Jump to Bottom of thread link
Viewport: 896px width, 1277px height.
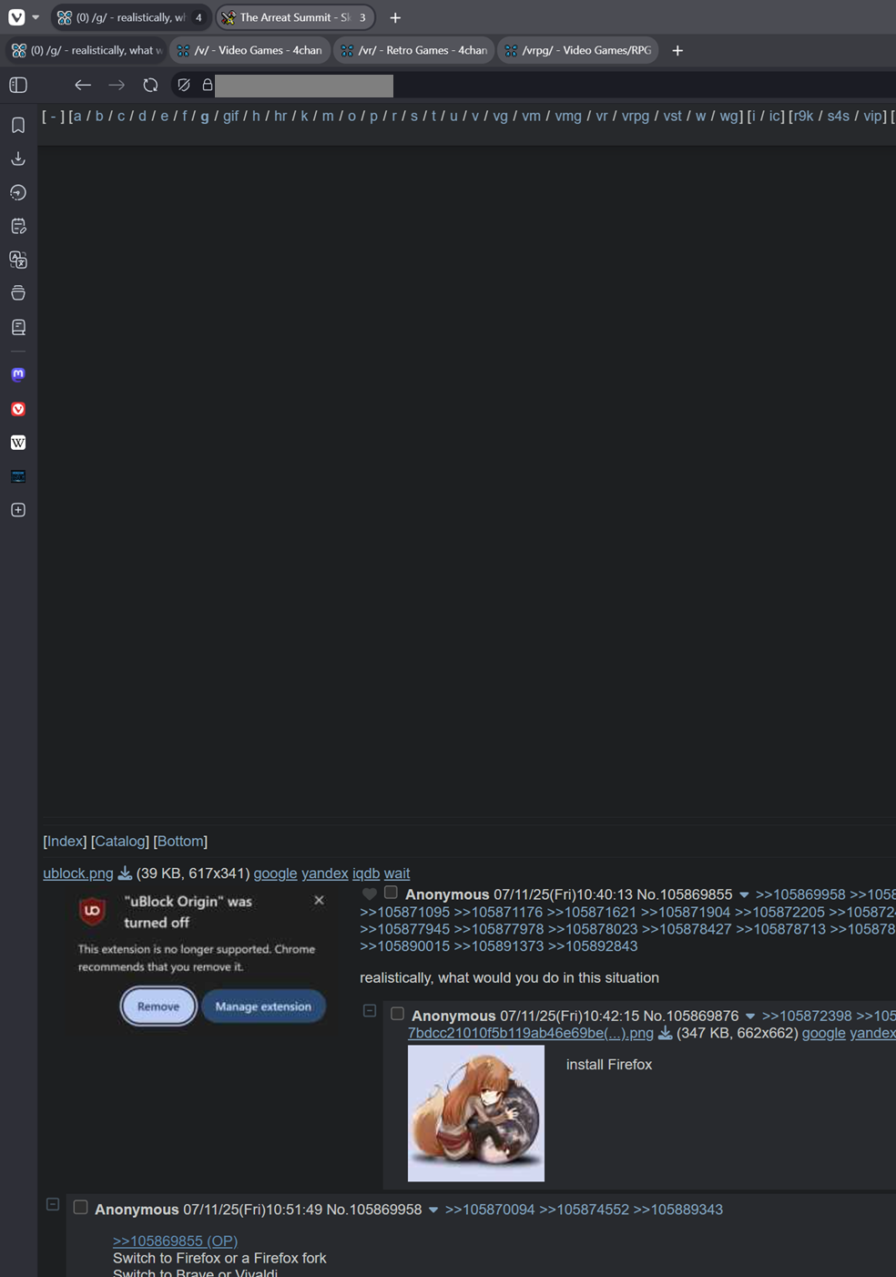[180, 841]
